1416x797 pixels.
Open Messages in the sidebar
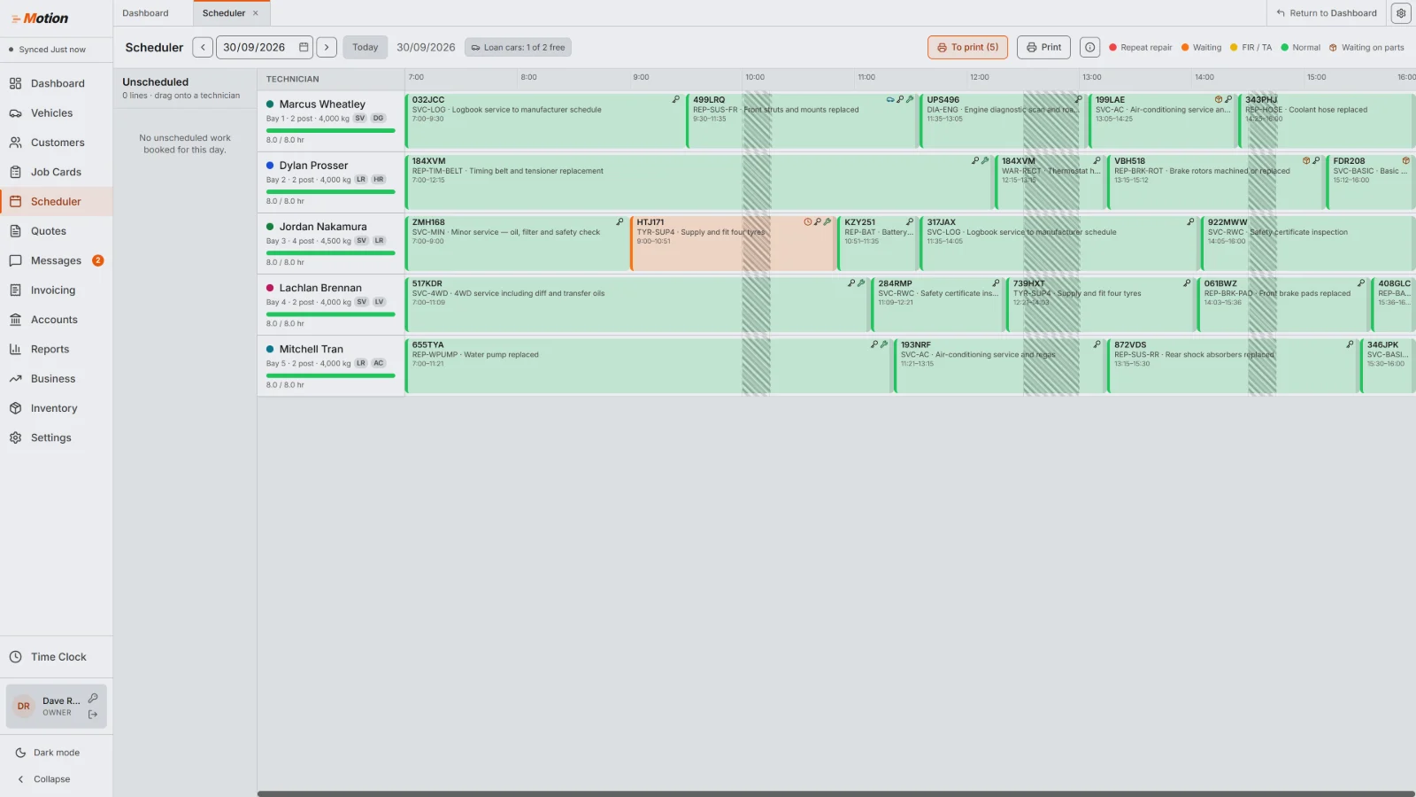(x=57, y=260)
